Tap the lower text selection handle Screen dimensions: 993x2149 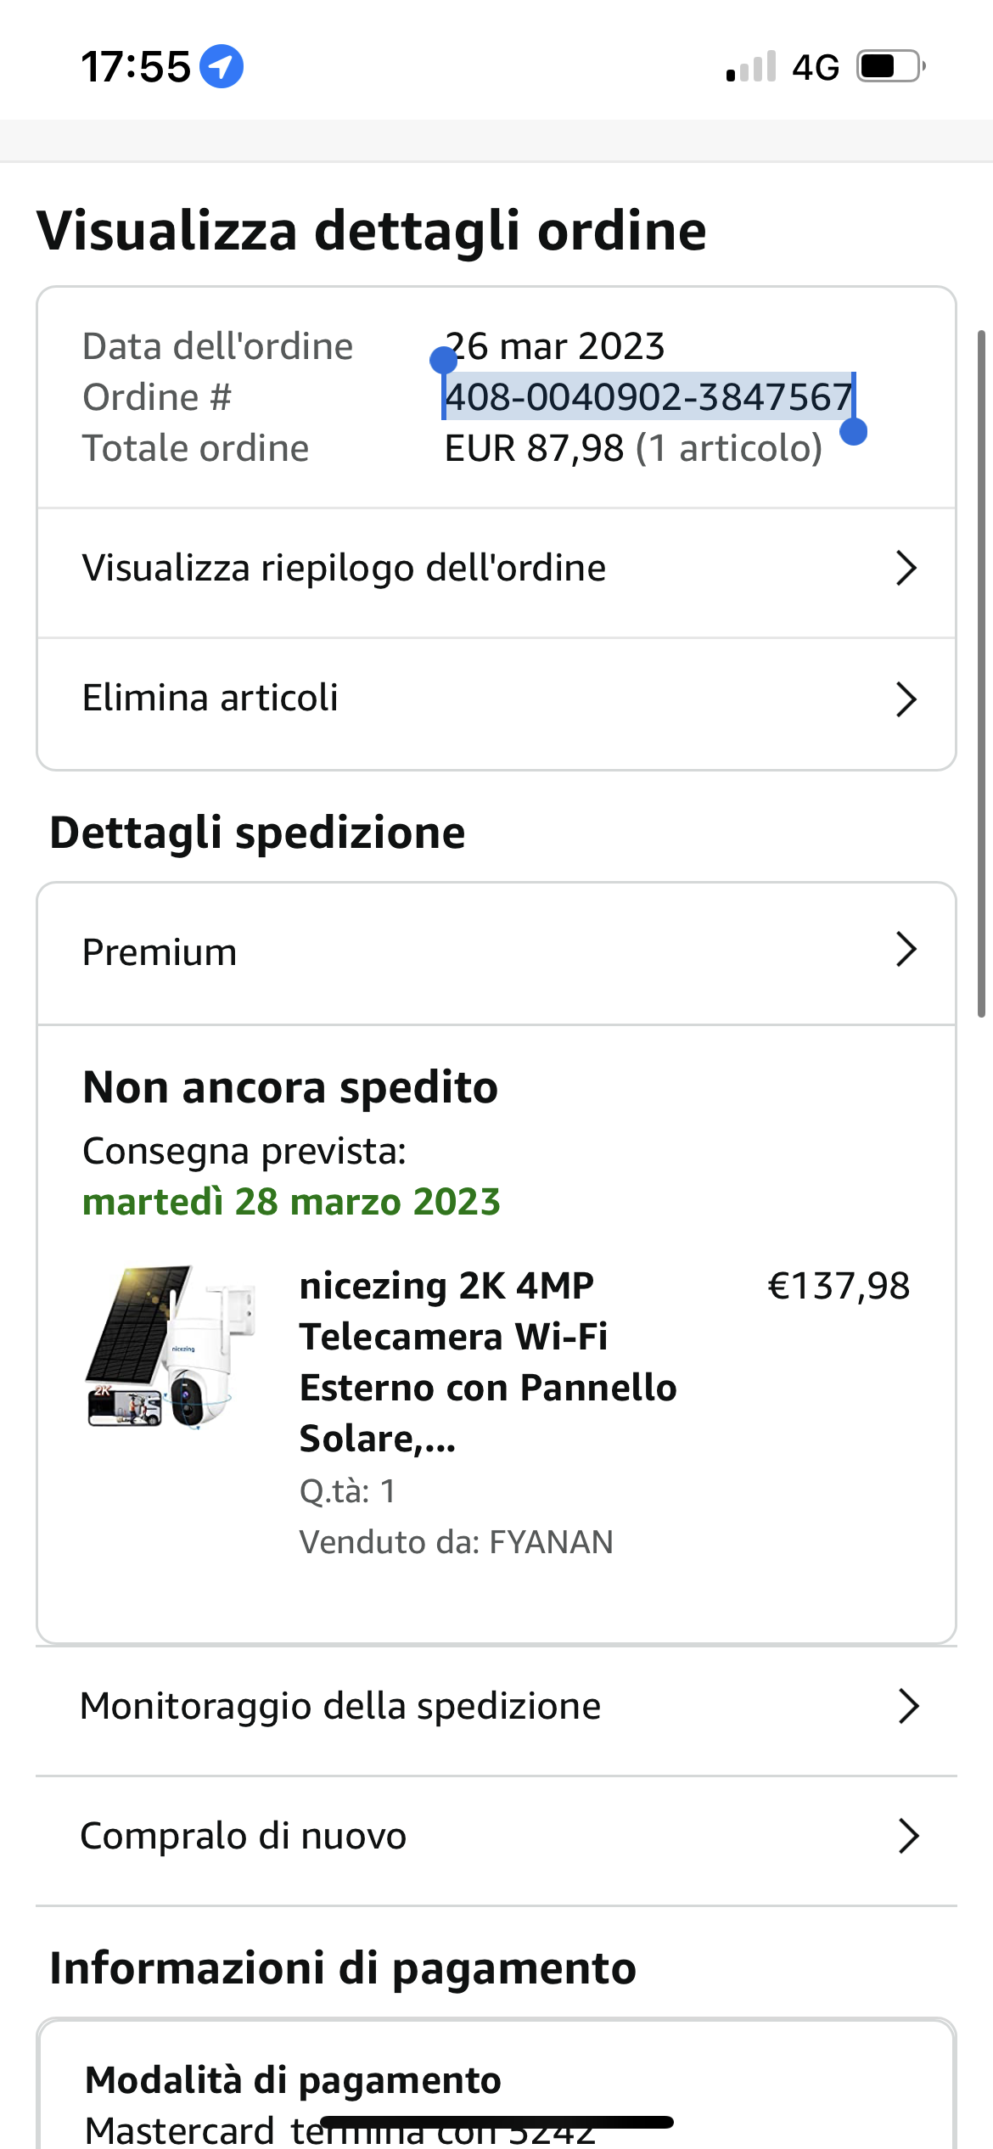click(x=853, y=431)
